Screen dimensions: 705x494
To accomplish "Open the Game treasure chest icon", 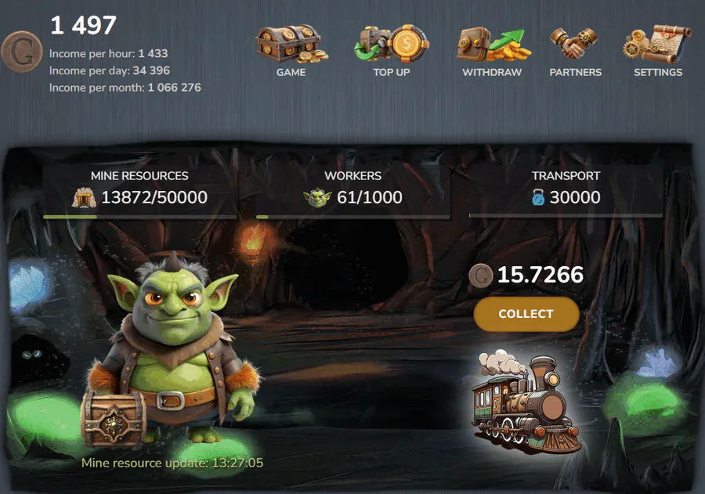I will tap(291, 44).
